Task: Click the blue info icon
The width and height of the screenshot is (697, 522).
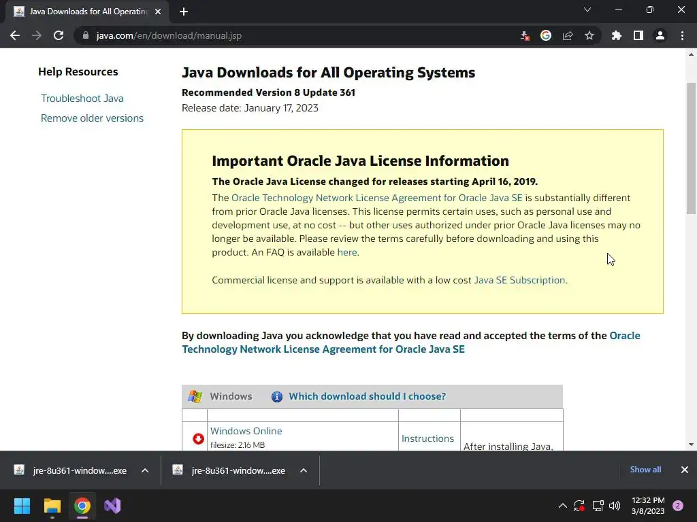Action: point(277,396)
